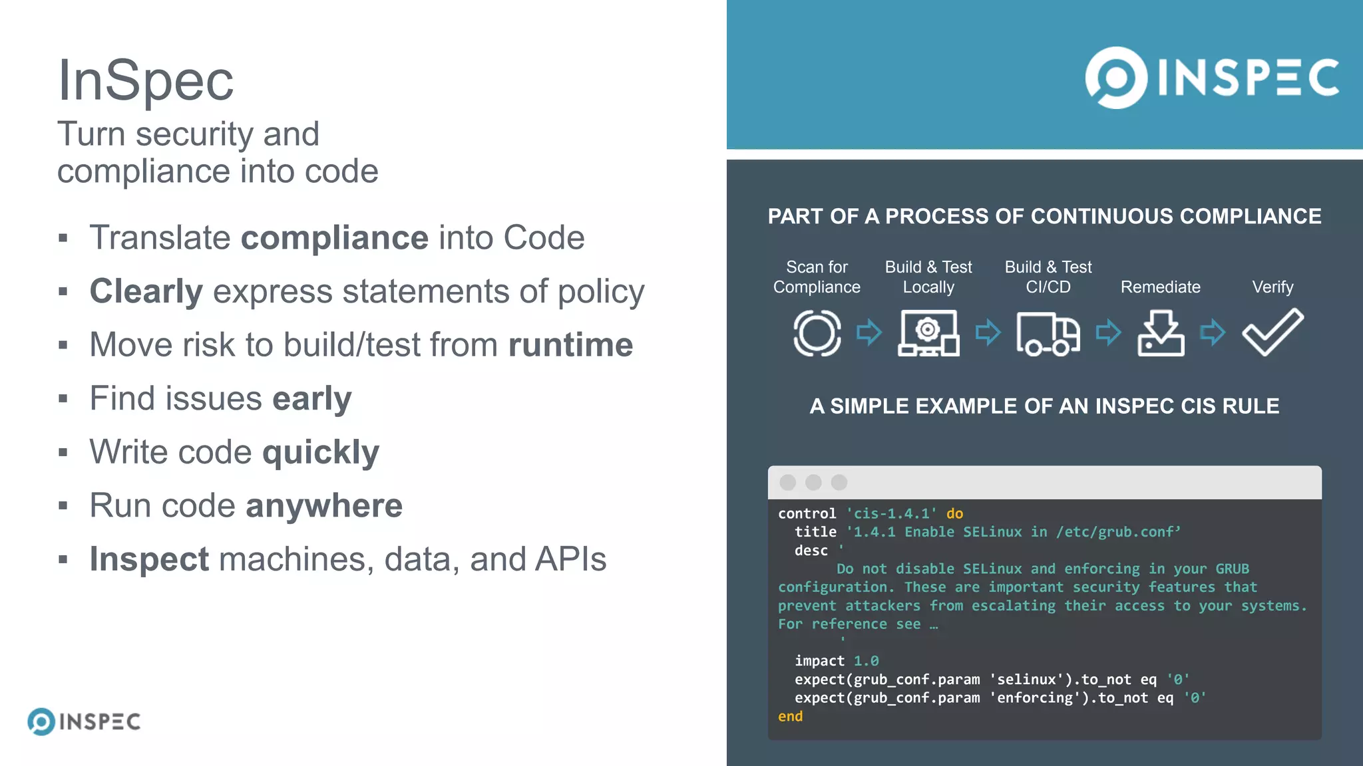The width and height of the screenshot is (1363, 766).
Task: Click the Build & Test CI/CD truck icon
Action: (x=1048, y=334)
